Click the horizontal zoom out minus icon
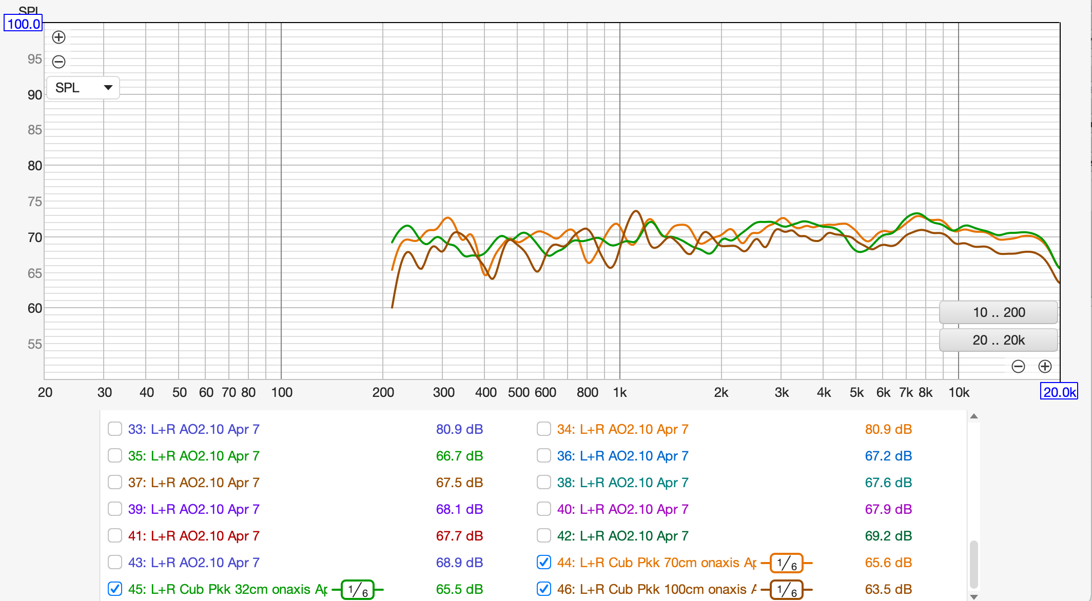Screen dimensions: 1092x601 click(1018, 366)
